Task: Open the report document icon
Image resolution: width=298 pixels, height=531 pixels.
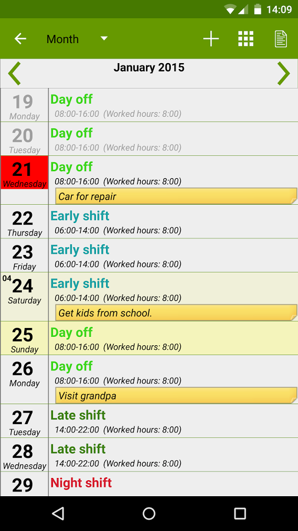Action: click(x=281, y=39)
